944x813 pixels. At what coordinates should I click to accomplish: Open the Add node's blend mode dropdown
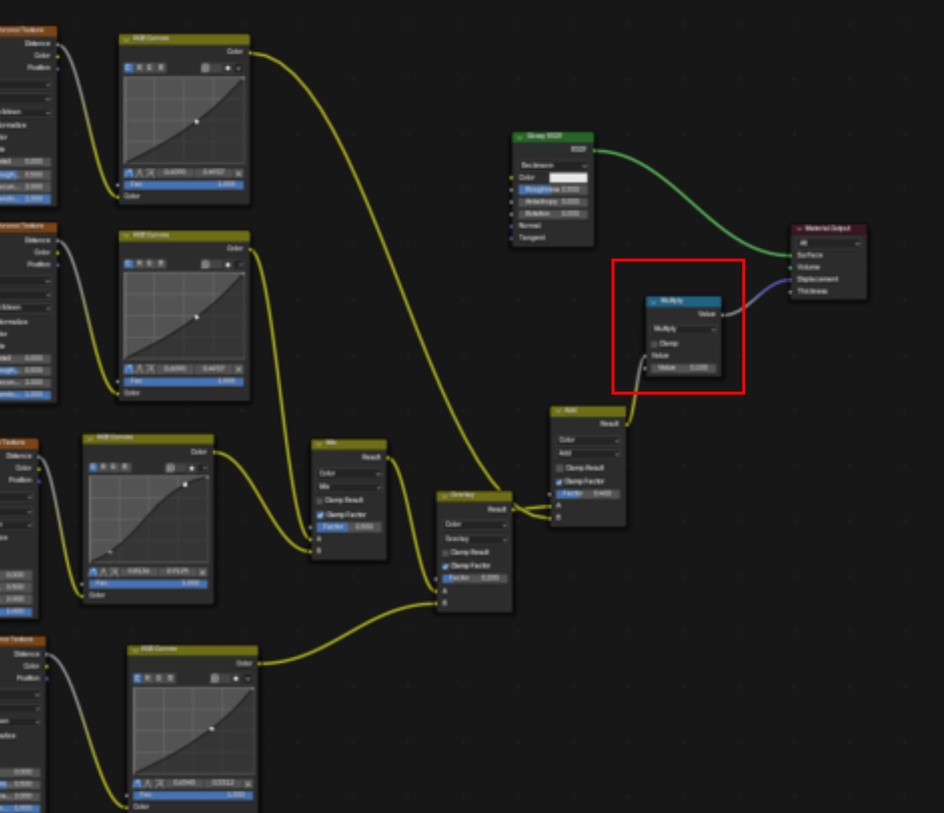[x=589, y=453]
